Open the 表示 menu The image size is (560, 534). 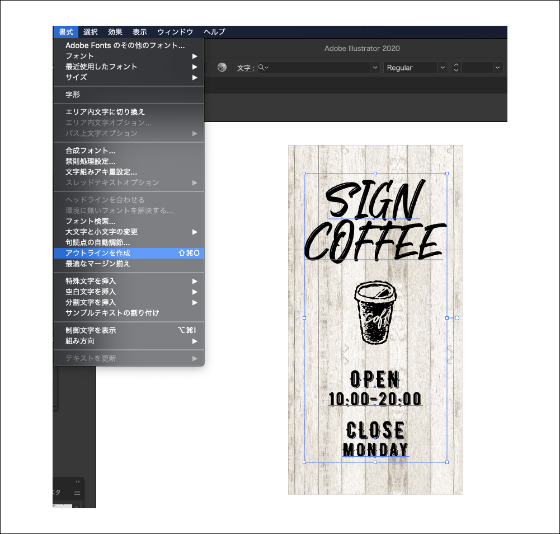point(140,32)
